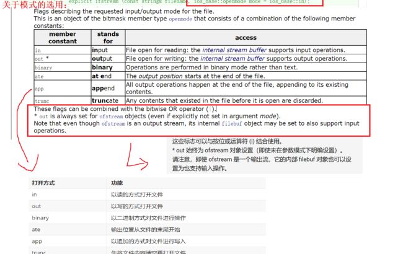Click the 'append' stands-for cell
The image size is (403, 254).
coord(108,89)
